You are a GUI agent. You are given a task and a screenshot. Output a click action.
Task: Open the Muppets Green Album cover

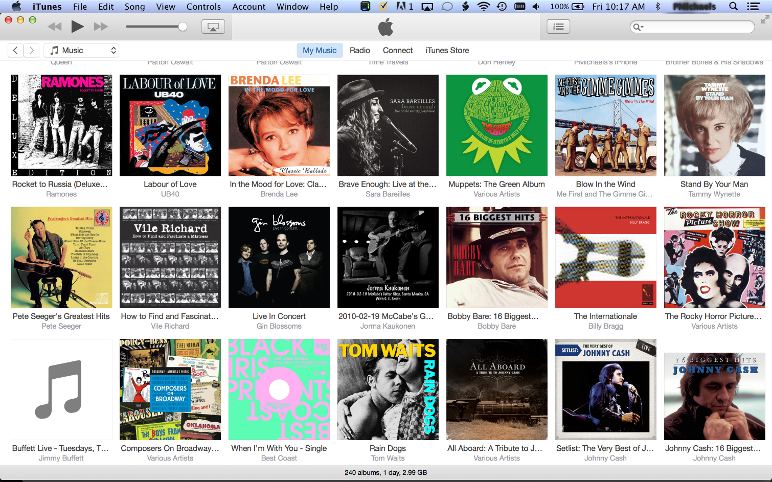pos(497,125)
